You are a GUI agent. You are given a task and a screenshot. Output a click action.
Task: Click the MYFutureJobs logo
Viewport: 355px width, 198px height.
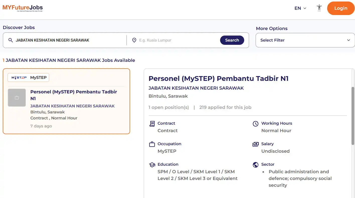coord(23,8)
